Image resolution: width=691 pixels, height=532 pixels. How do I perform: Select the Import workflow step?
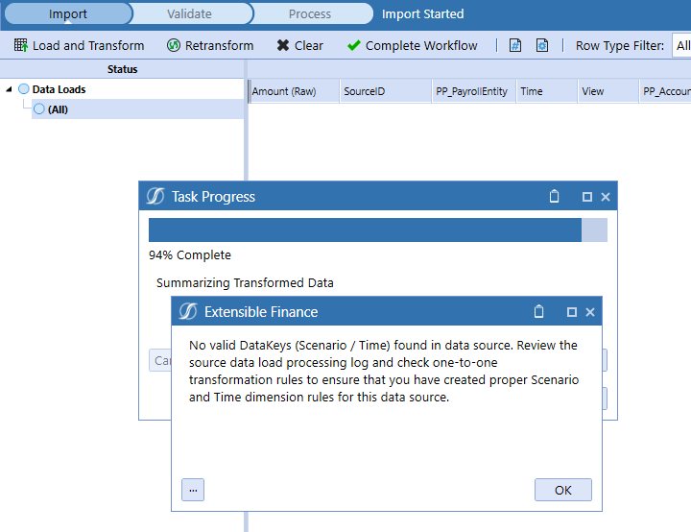click(x=67, y=14)
